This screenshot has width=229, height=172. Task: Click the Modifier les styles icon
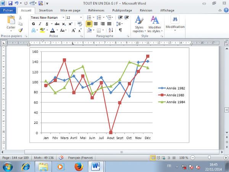pyautogui.click(x=155, y=24)
